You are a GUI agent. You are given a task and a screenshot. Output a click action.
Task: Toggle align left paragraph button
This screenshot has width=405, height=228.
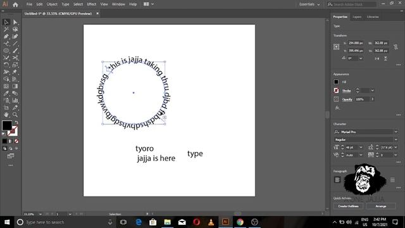pos(337,180)
